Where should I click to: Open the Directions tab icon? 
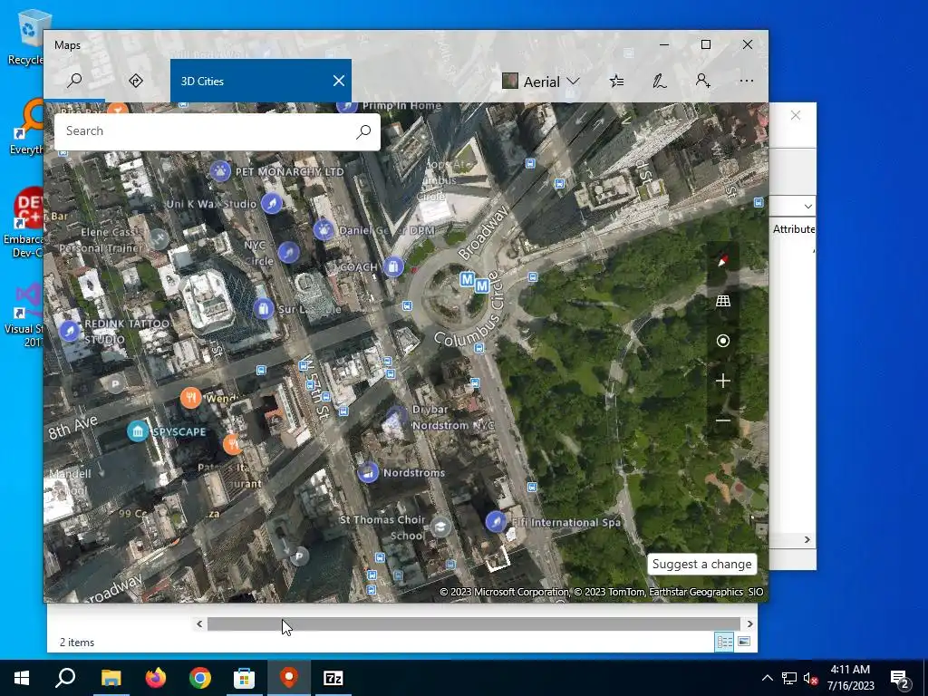(136, 81)
